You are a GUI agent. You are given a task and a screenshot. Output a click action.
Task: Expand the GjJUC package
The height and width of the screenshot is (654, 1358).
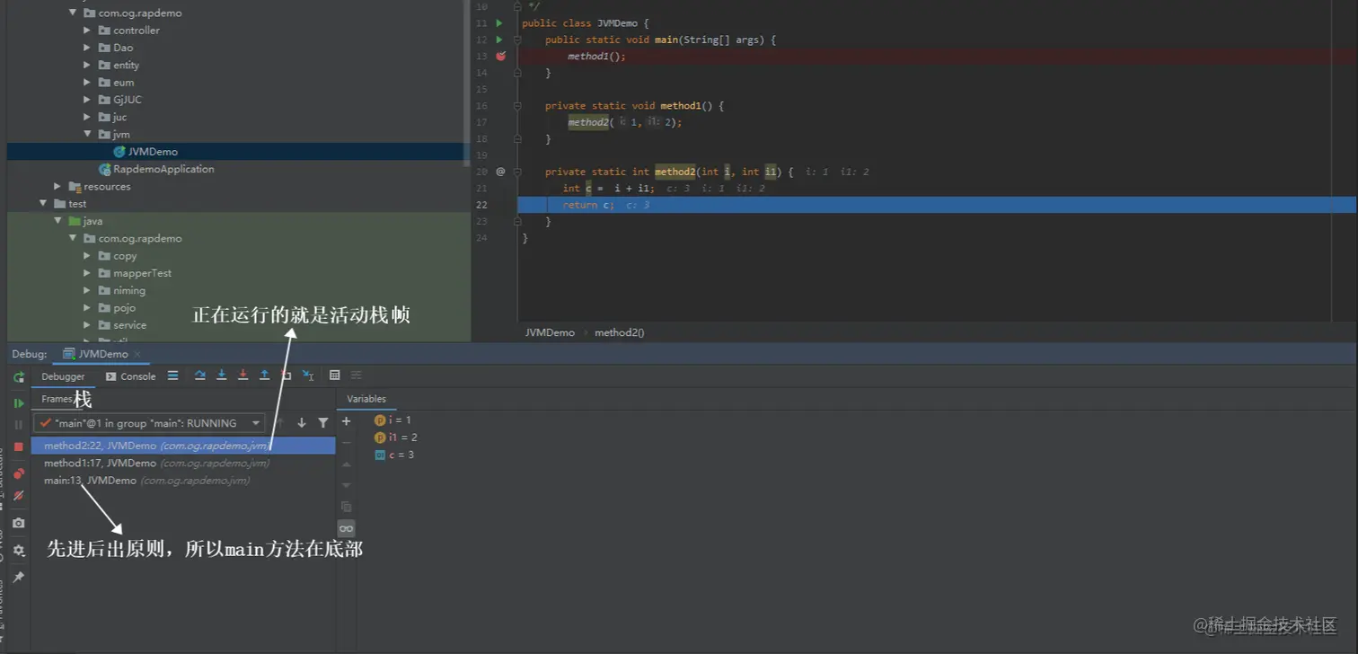88,100
